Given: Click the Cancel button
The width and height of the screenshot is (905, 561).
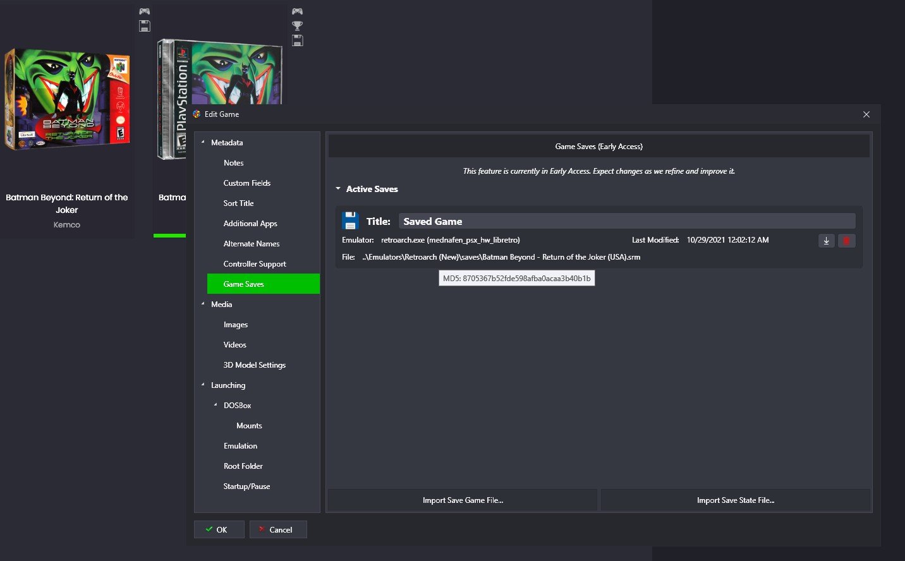Looking at the screenshot, I should pyautogui.click(x=278, y=529).
